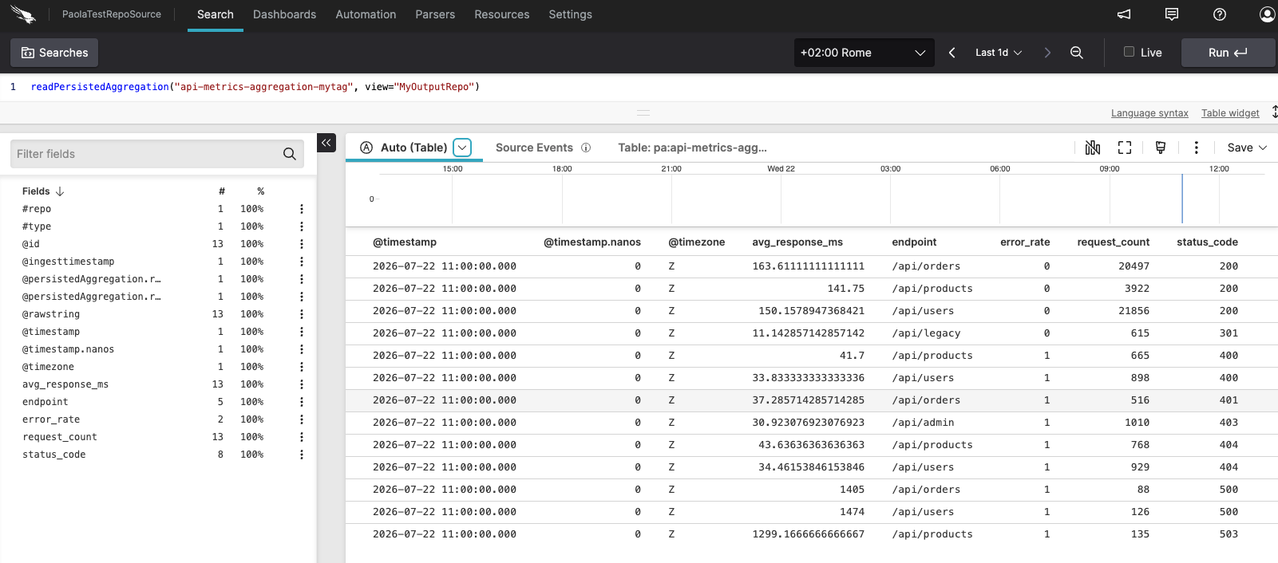Click the error_rate column header
Image resolution: width=1278 pixels, height=563 pixels.
[1025, 242]
